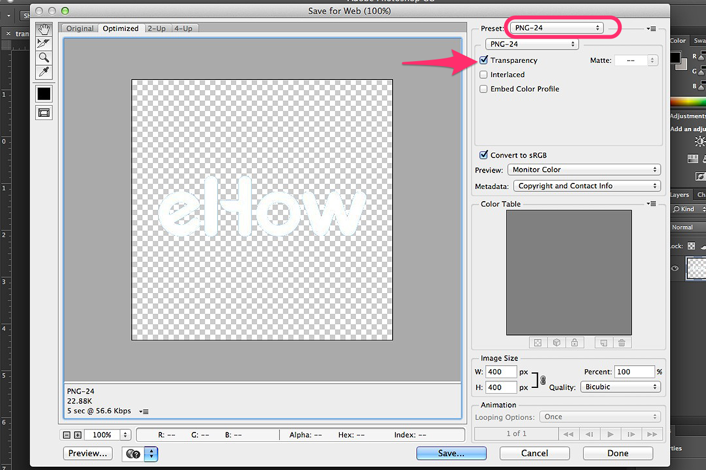Open the Preset PNG-24 dropdown

click(x=557, y=28)
